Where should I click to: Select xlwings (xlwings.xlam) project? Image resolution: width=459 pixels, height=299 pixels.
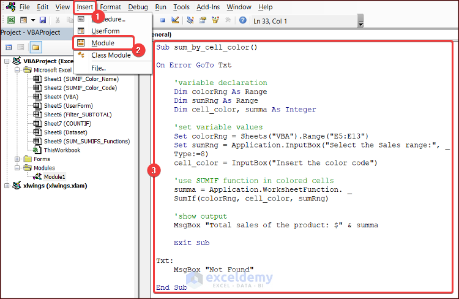tap(55, 186)
